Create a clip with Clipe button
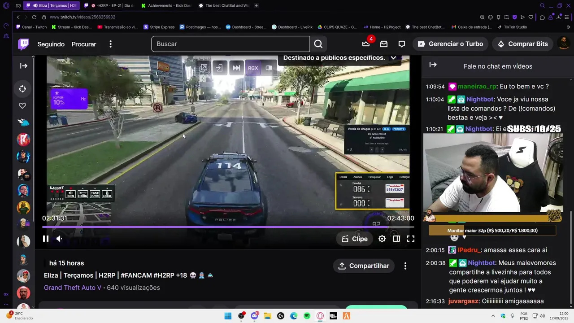 click(x=355, y=239)
